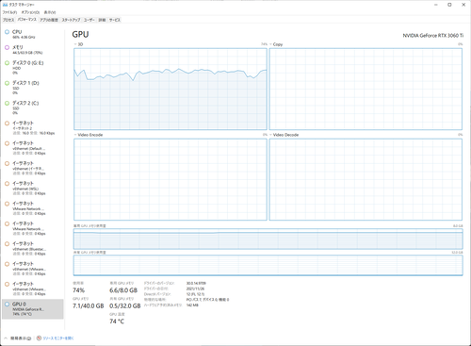Click the resource monitor icon
The image size is (471, 346).
[x=39, y=338]
